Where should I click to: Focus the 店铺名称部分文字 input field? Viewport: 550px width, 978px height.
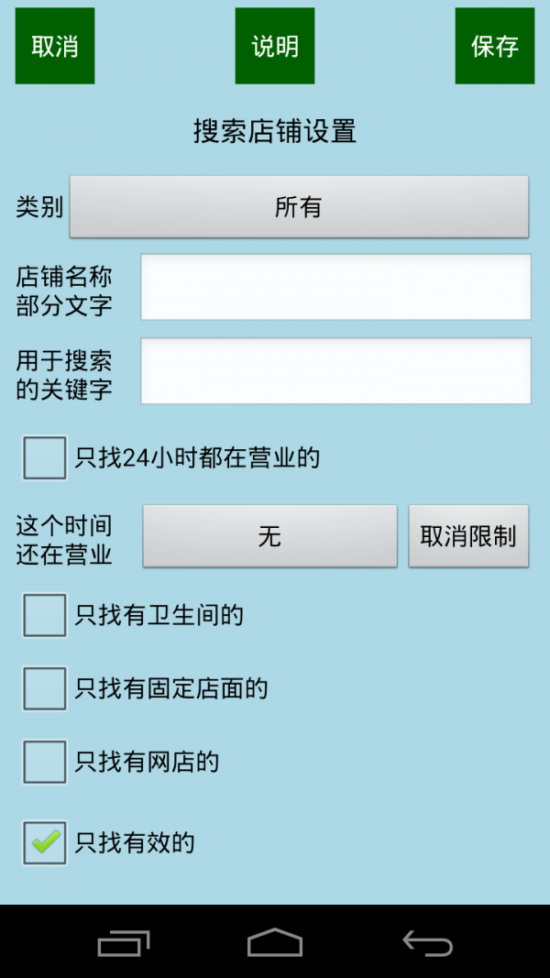[x=335, y=287]
